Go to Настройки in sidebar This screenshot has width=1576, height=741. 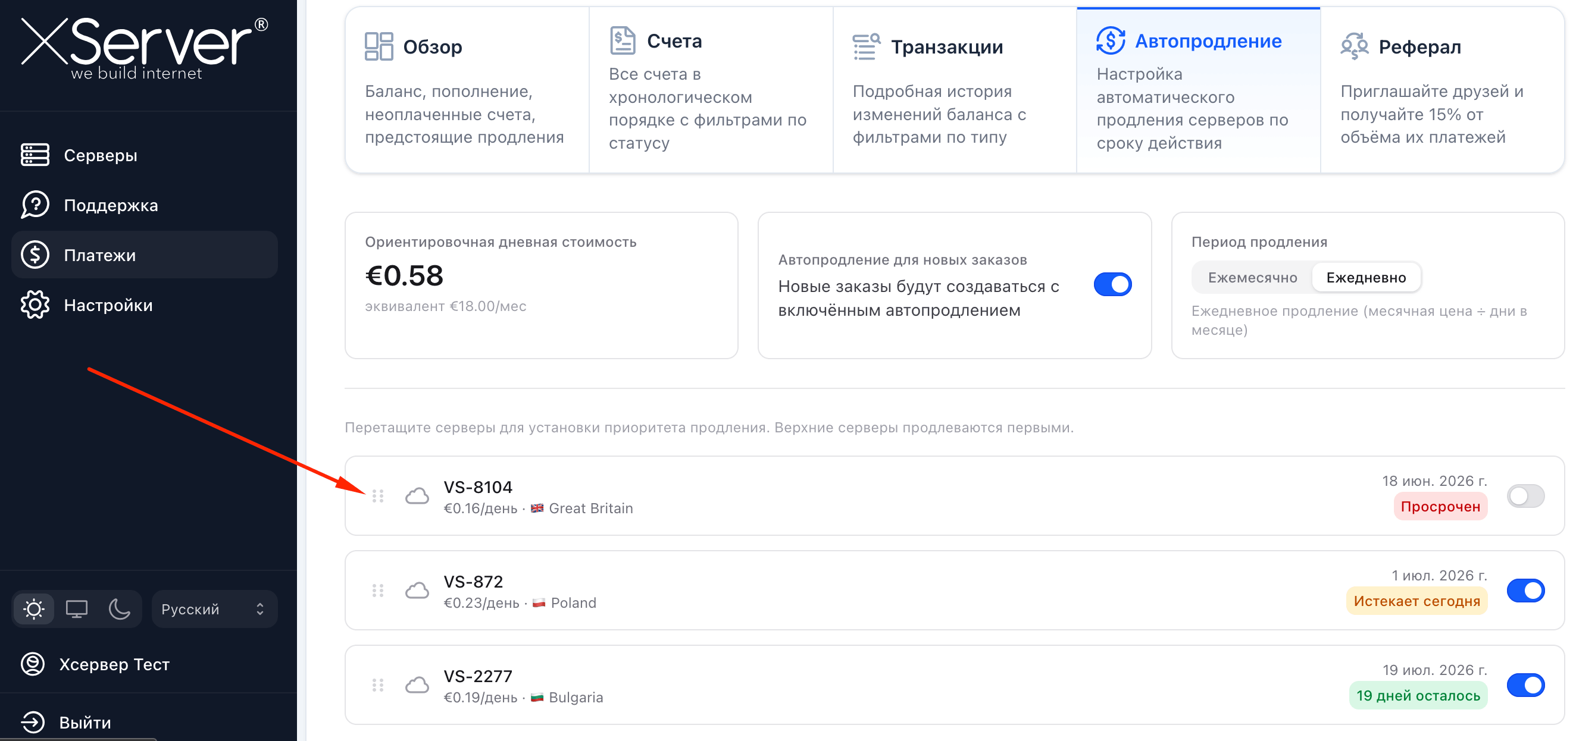click(145, 304)
